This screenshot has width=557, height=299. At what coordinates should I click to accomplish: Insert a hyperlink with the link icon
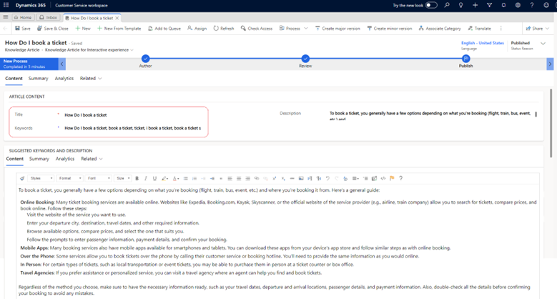click(x=257, y=179)
